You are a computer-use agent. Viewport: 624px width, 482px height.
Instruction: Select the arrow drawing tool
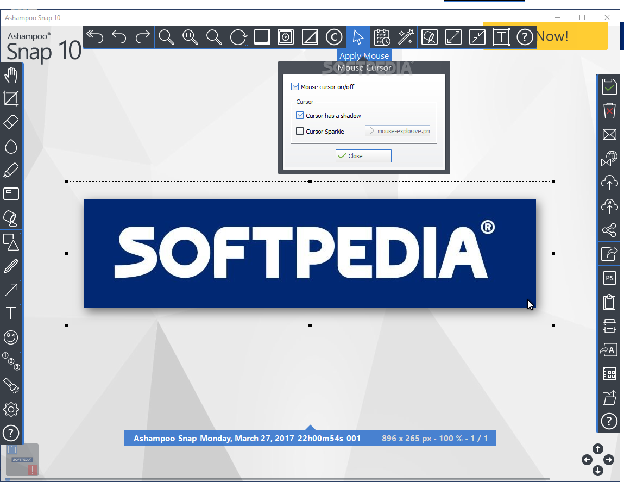pyautogui.click(x=11, y=290)
